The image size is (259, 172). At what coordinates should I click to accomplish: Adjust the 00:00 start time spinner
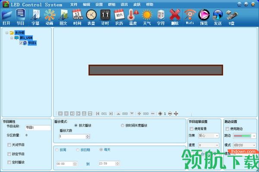coord(75,163)
